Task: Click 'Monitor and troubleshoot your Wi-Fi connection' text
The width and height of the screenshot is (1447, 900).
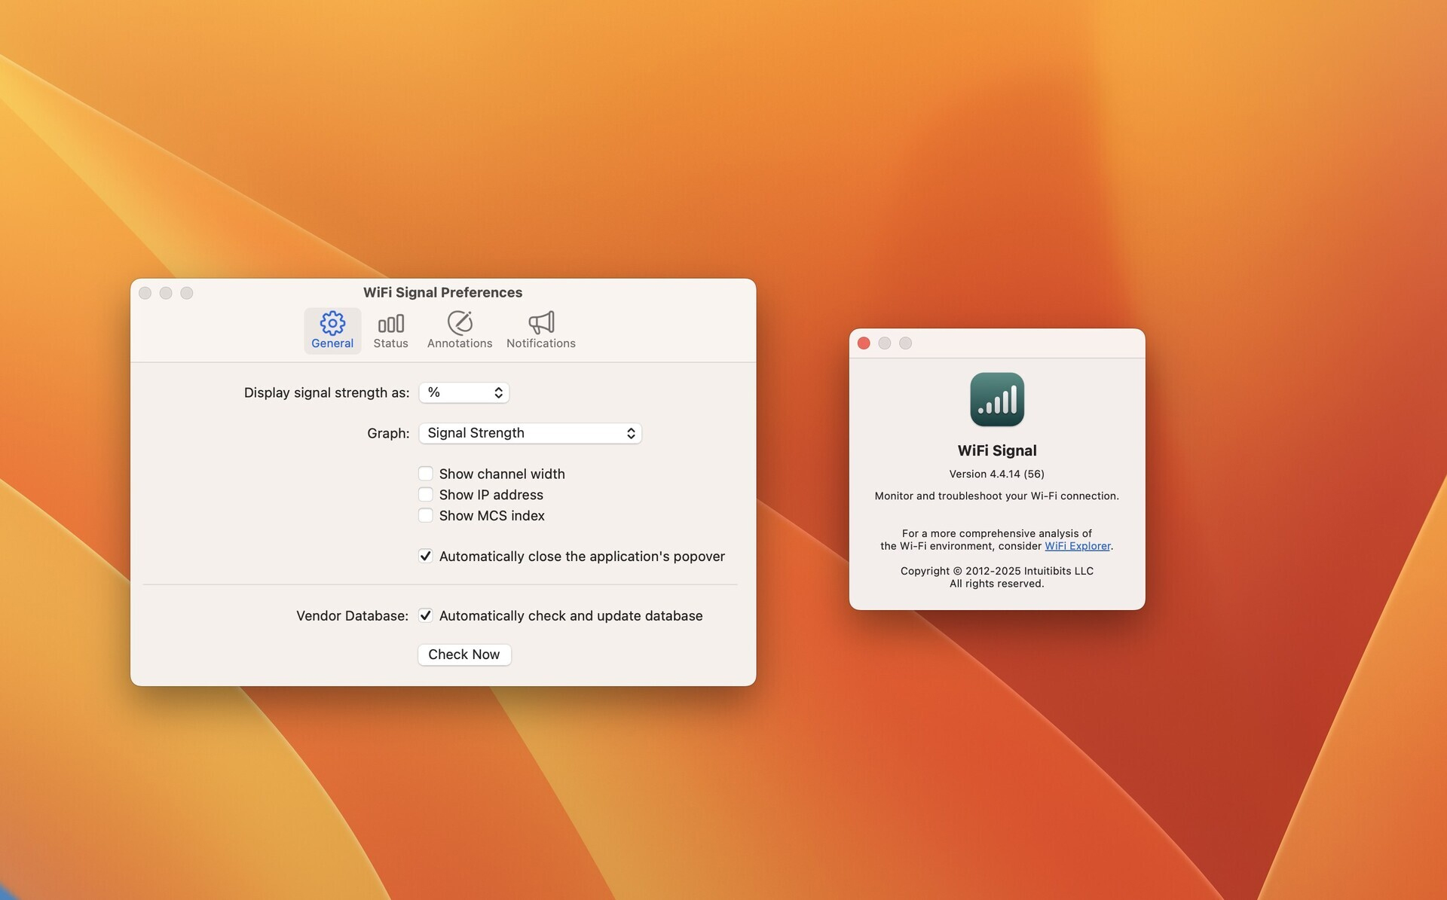Action: coord(996,496)
